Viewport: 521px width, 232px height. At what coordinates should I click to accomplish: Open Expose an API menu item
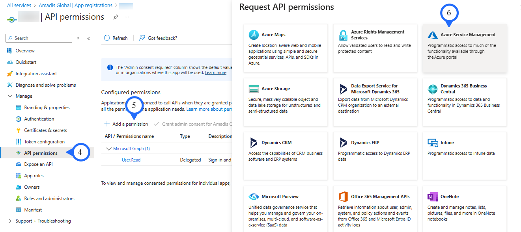pos(38,164)
